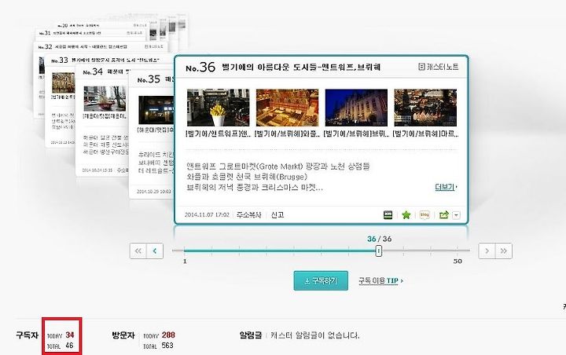The width and height of the screenshot is (566, 355).
Task: Open the blue night building thumbnail
Action: pyautogui.click(x=356, y=108)
